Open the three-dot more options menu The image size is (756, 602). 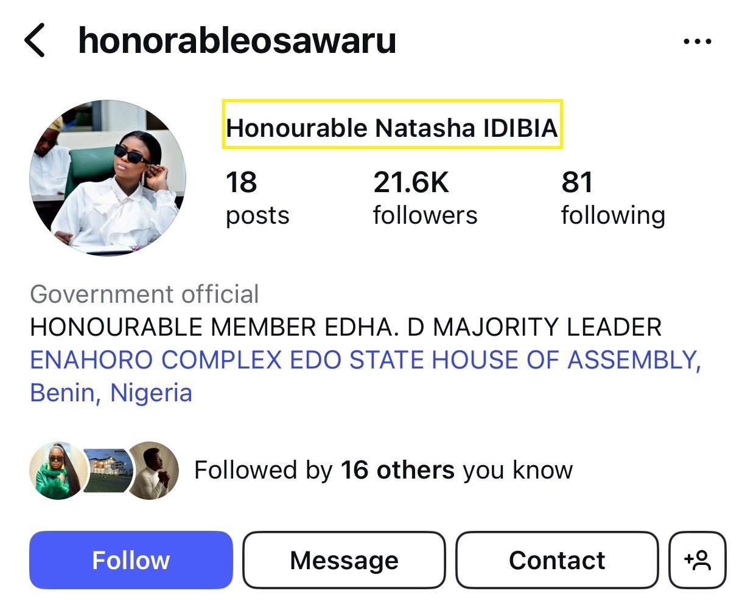click(x=697, y=41)
